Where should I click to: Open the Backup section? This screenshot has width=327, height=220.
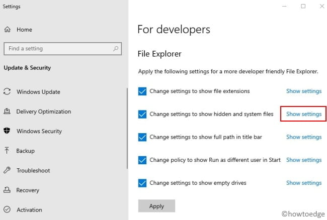pyautogui.click(x=26, y=151)
